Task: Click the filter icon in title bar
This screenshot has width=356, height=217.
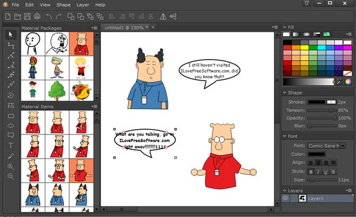Action: click(x=306, y=3)
